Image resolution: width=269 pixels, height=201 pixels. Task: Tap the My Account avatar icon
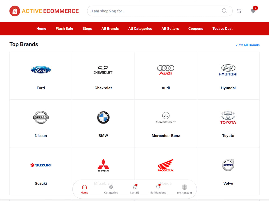pos(185,187)
